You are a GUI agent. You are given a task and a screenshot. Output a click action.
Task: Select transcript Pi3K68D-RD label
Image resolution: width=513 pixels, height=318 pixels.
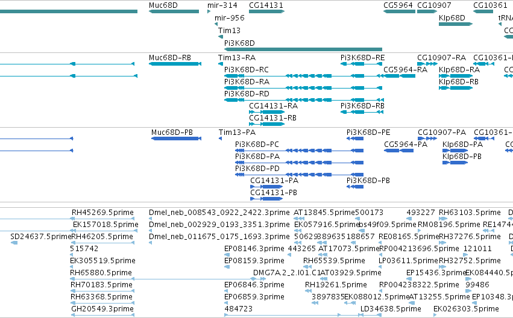tap(247, 94)
